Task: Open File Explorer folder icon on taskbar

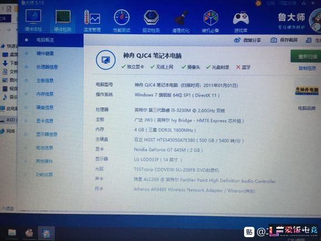Action: [12, 232]
